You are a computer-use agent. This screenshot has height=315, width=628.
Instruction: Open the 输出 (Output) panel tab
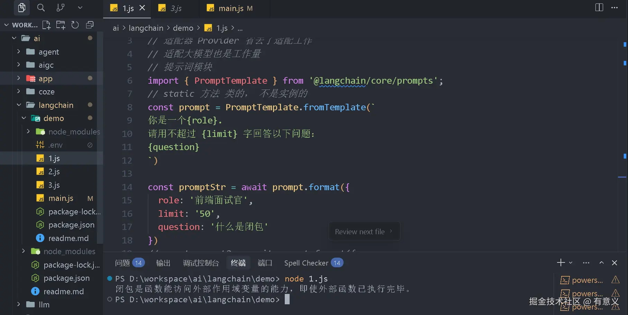(163, 263)
